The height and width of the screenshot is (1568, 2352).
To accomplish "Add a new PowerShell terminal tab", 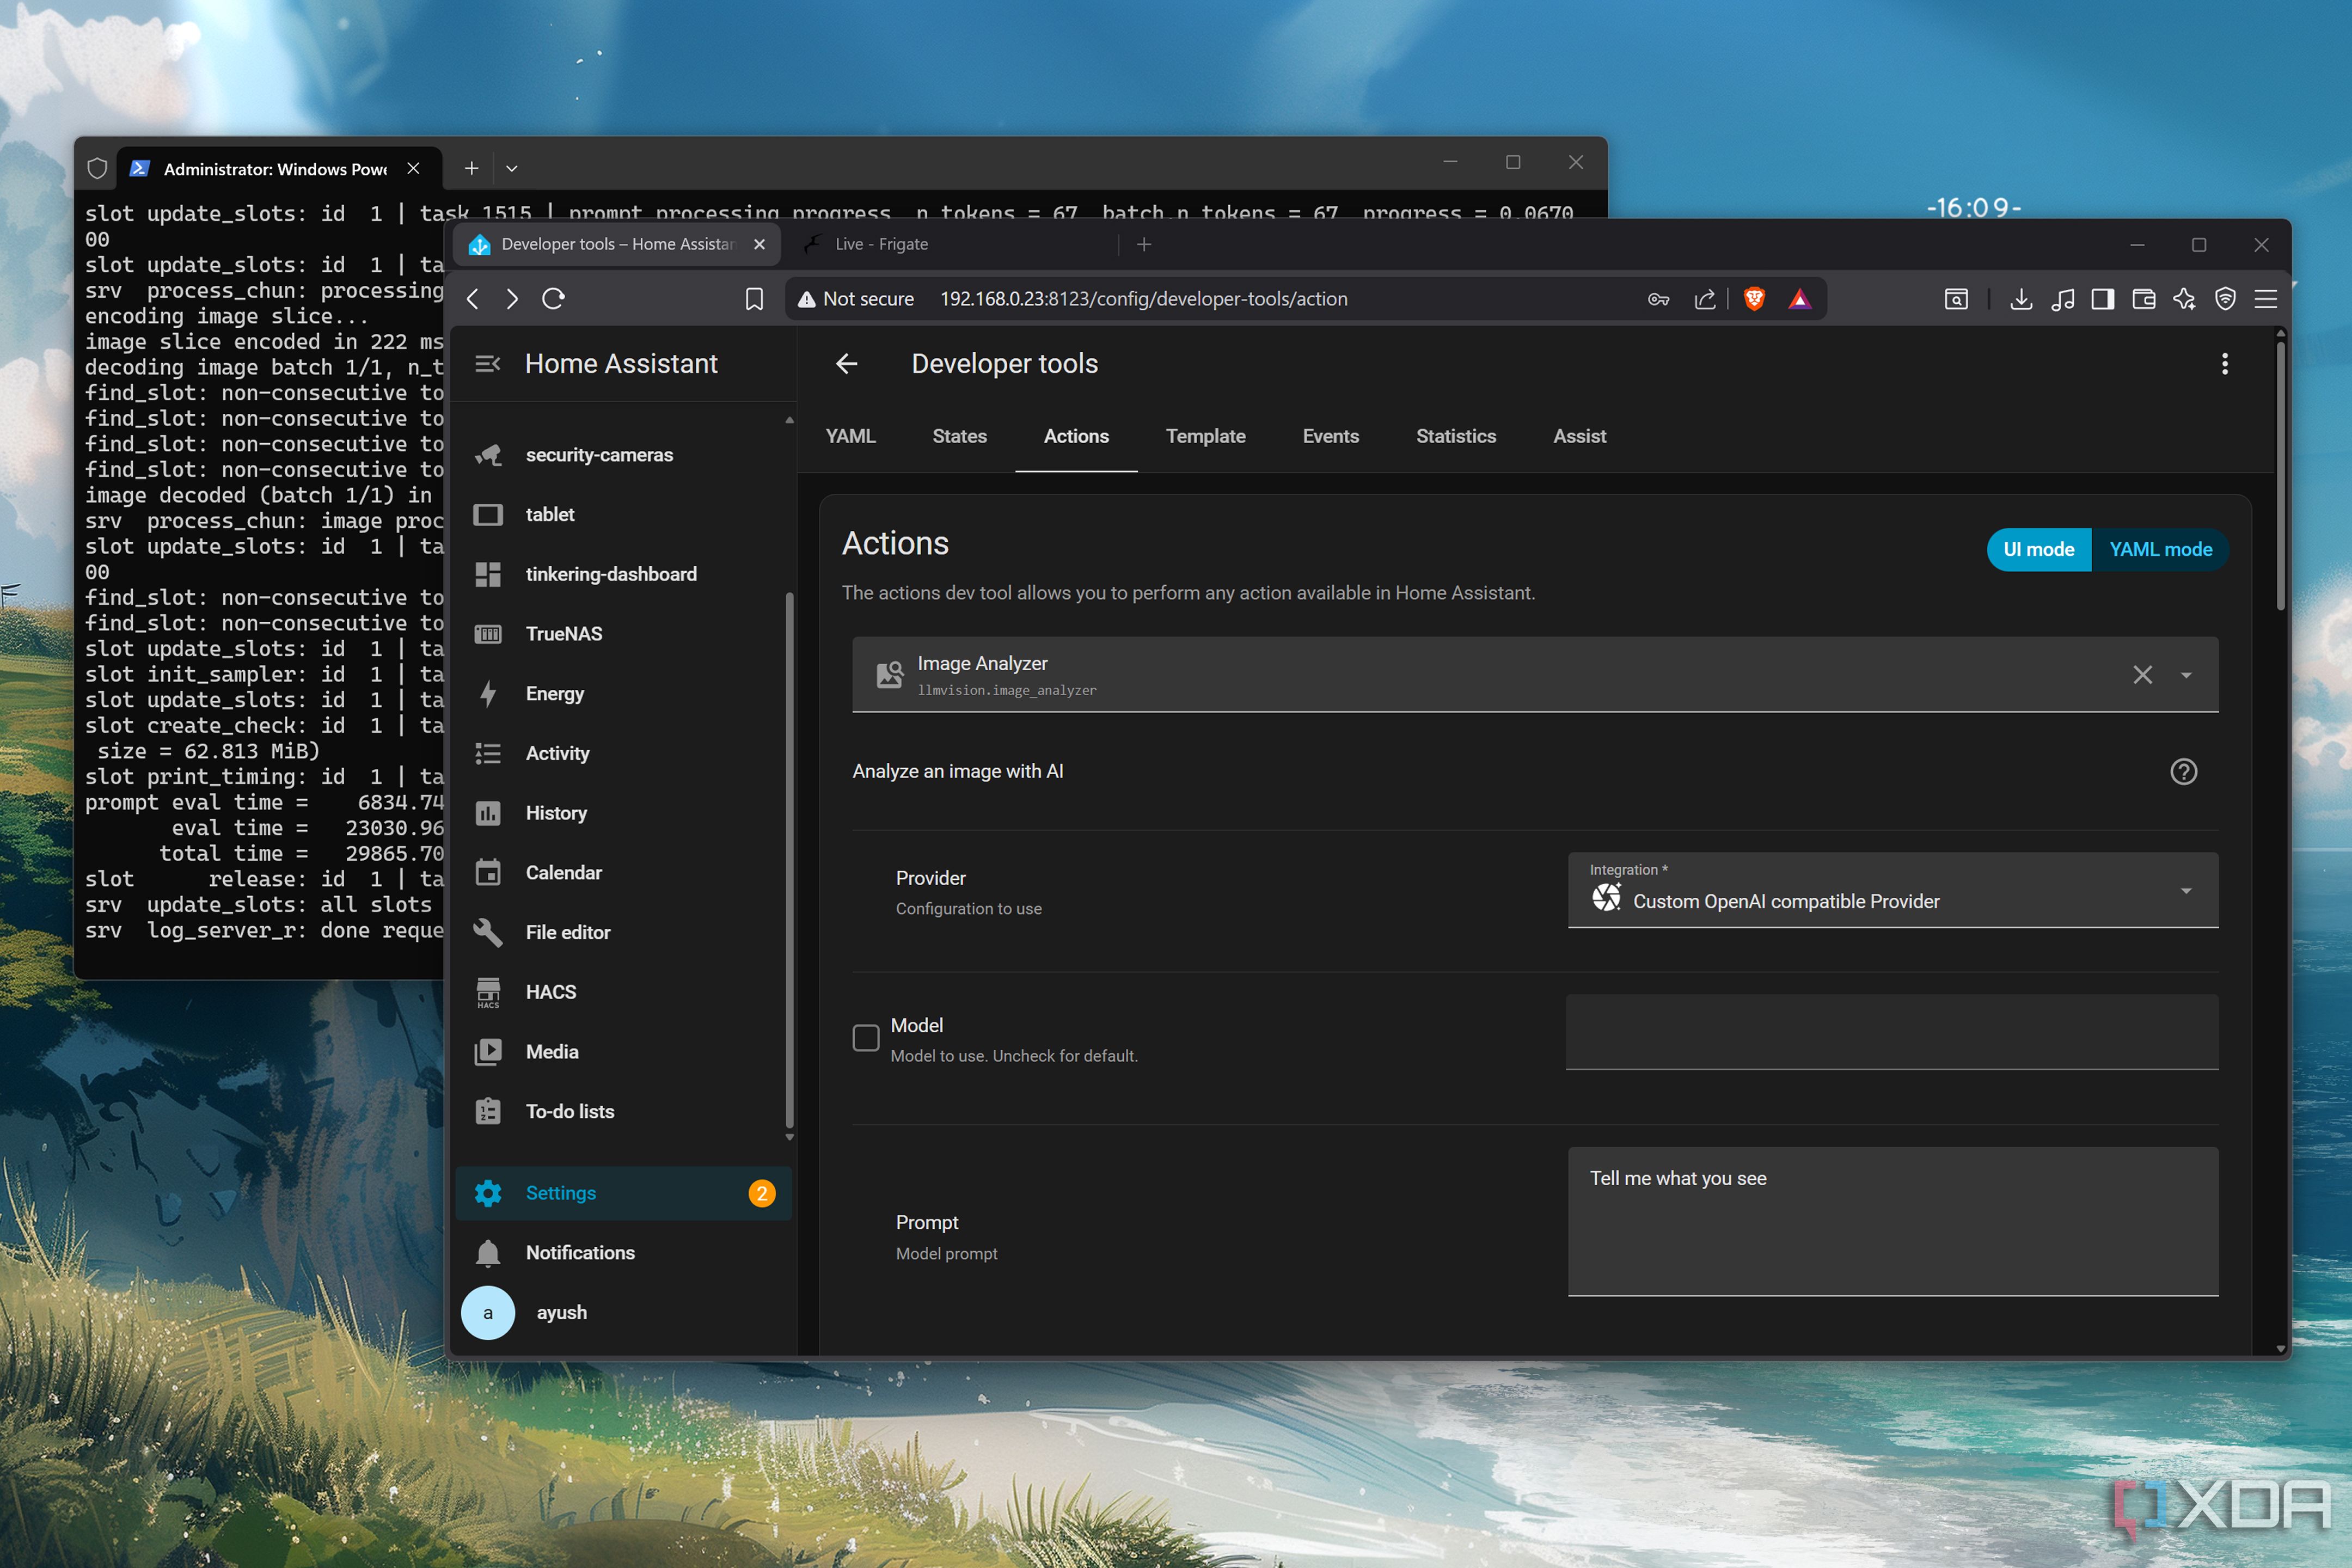I will 472,169.
